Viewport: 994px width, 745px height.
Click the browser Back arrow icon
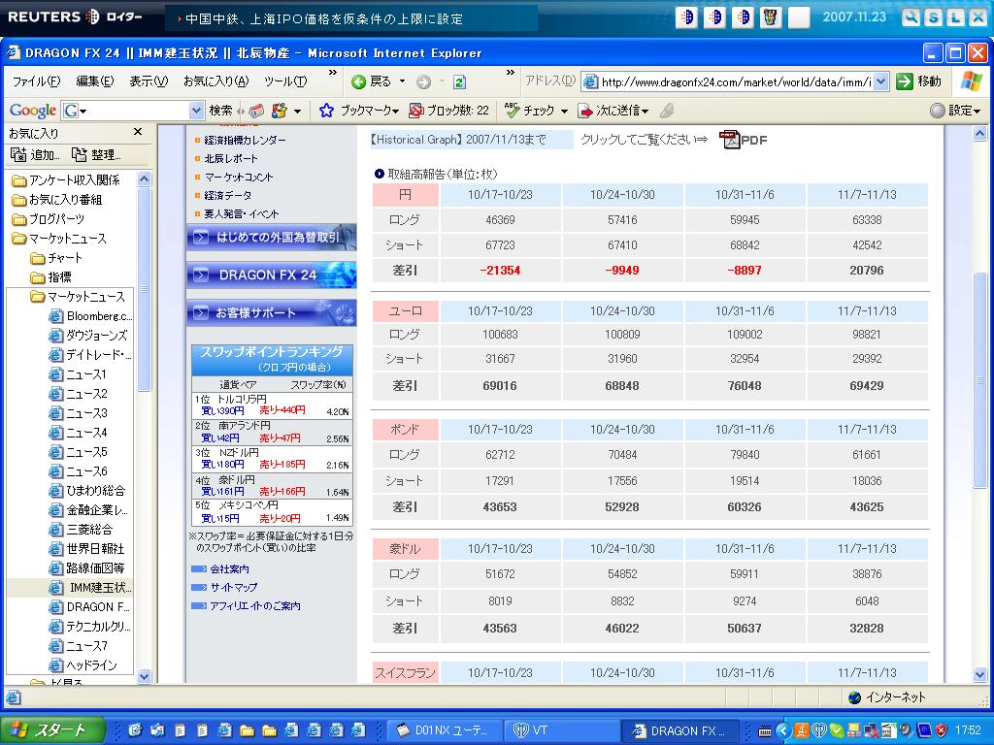click(359, 81)
